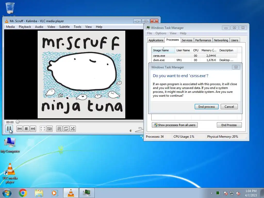The height and width of the screenshot is (198, 264).
Task: Toggle loop mode in VLC
Action: 66,129
